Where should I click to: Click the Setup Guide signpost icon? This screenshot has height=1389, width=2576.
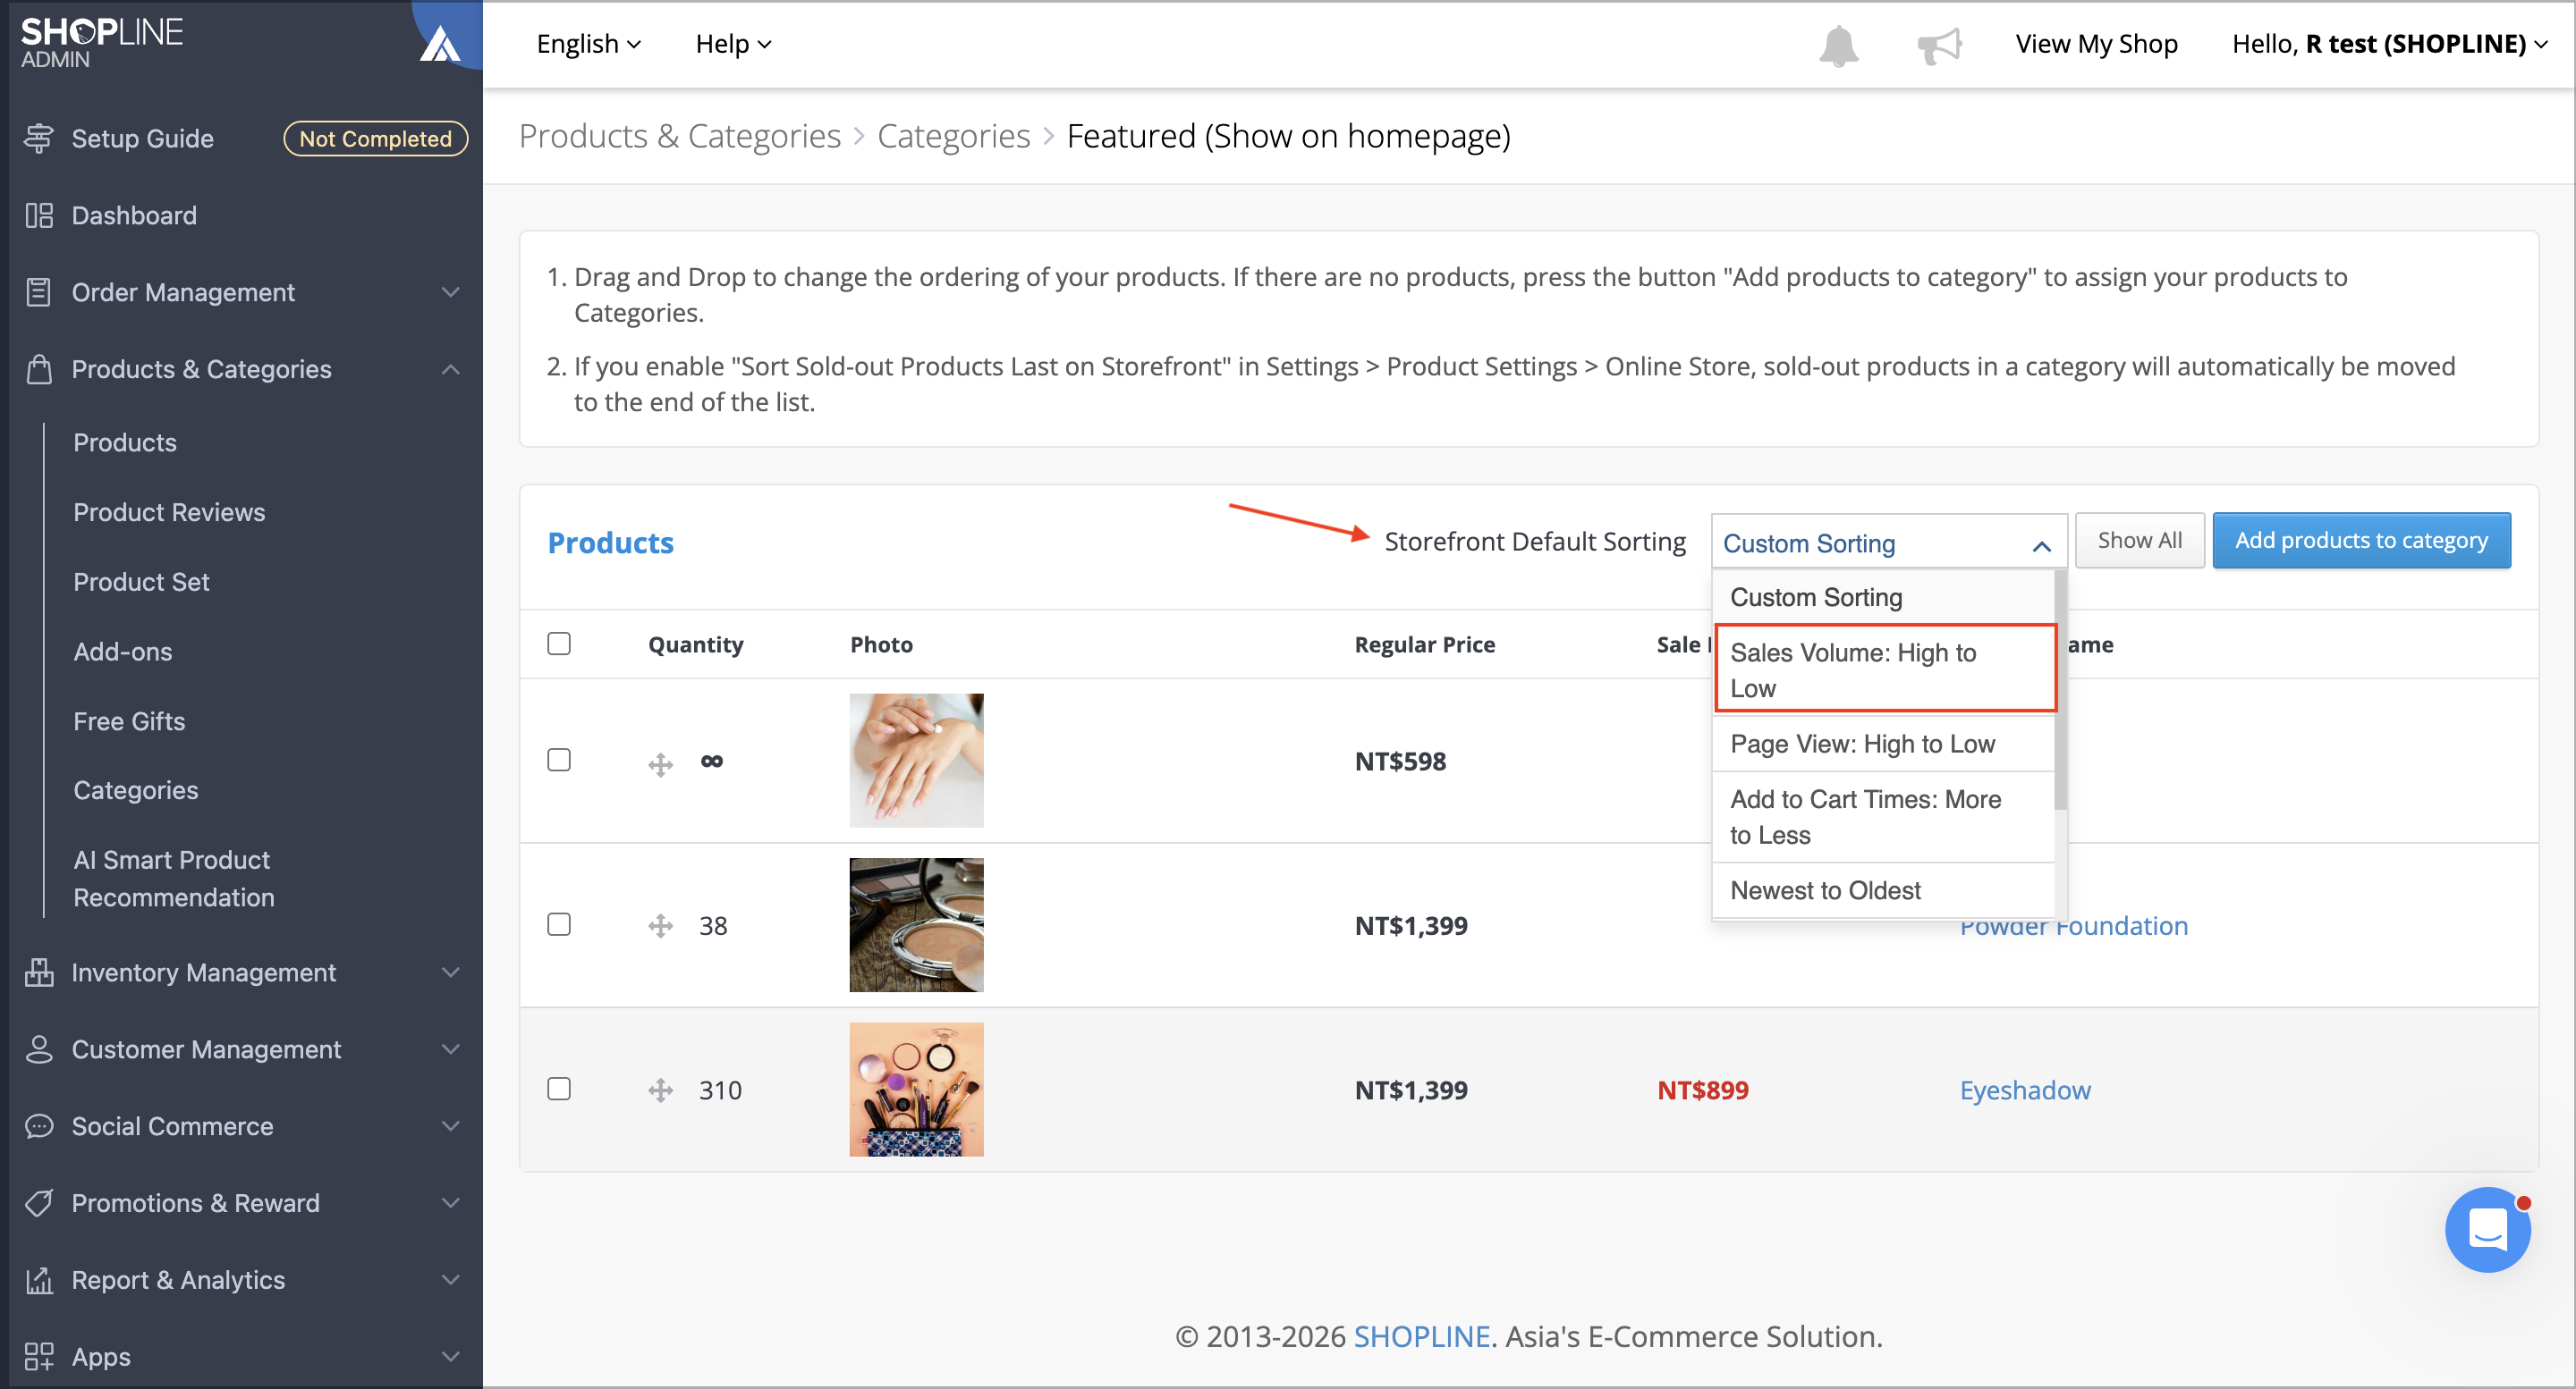[x=39, y=138]
